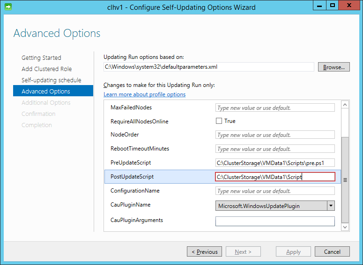Viewport: 363px width, 265px height.
Task: Open the Learn more about profile options link
Action: [x=144, y=94]
